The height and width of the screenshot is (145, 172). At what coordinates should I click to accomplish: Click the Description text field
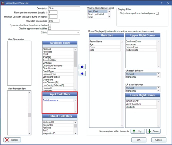64,8
